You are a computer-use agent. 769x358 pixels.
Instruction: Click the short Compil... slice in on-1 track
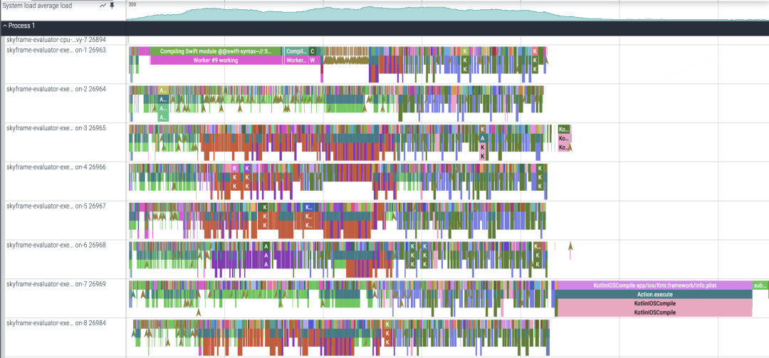[x=295, y=51]
